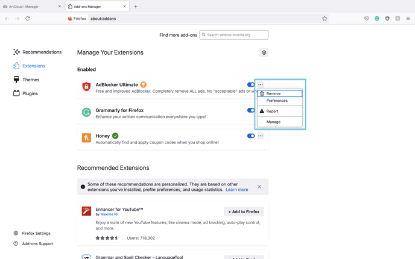Reload the page with the refresh icon
Image resolution: width=415 pixels, height=259 pixels.
(28, 19)
